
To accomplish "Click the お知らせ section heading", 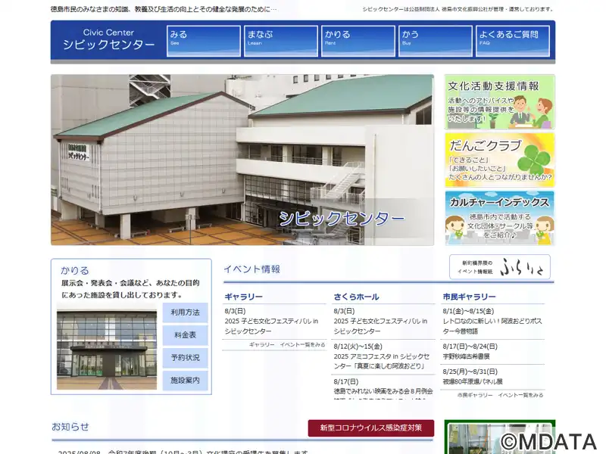I will pyautogui.click(x=70, y=427).
